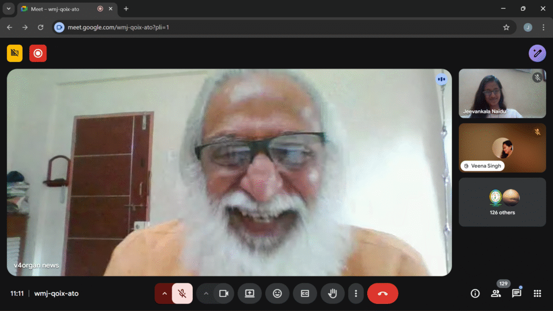Viewport: 553px width, 311px height.
Task: Leave the call with red hang-up button
Action: click(382, 293)
